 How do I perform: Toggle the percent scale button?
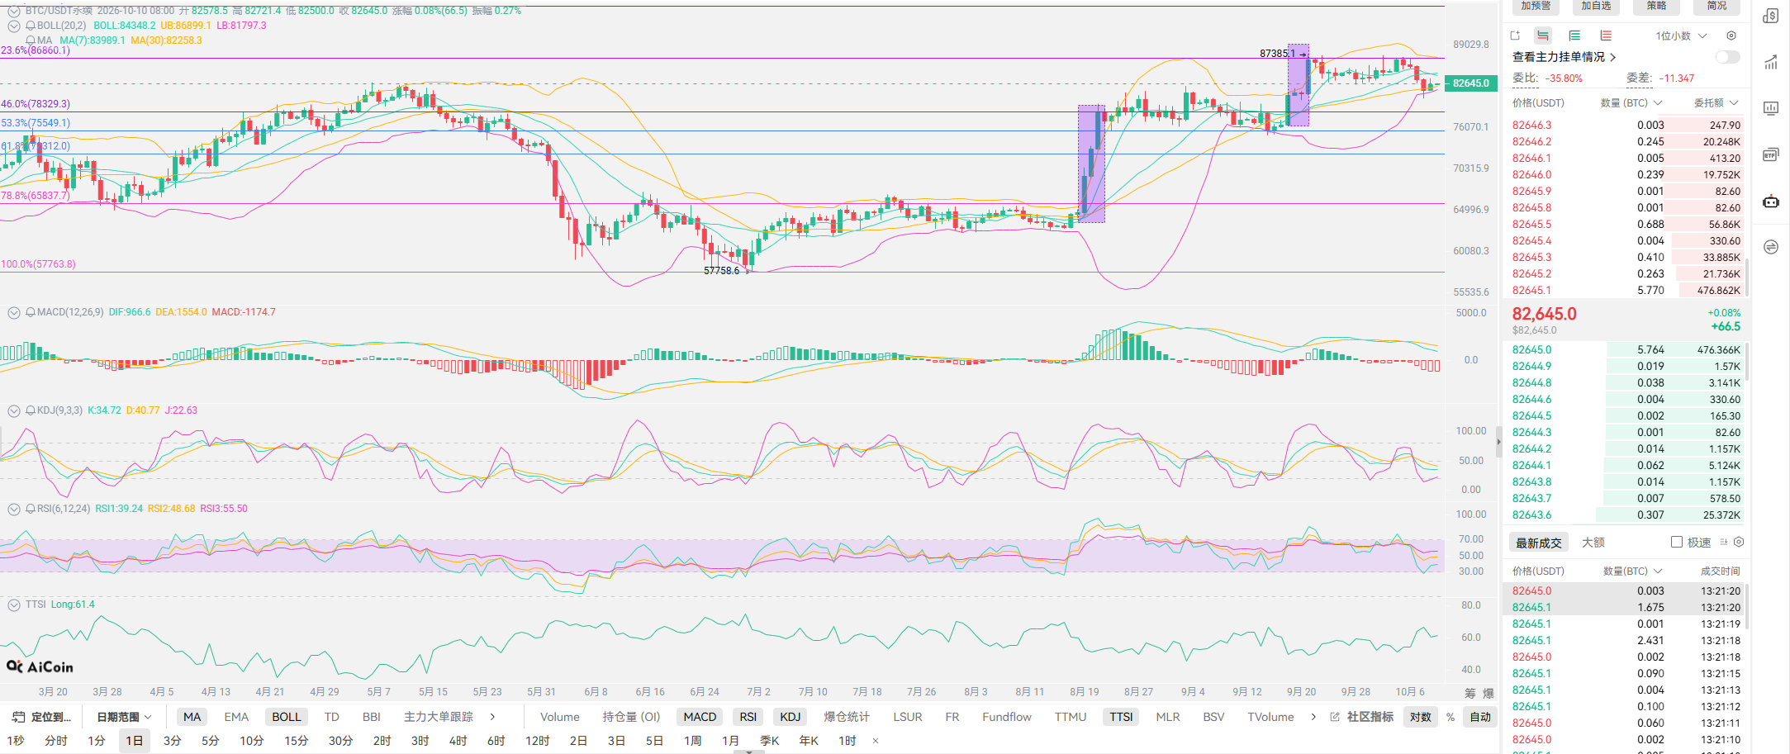1451,717
